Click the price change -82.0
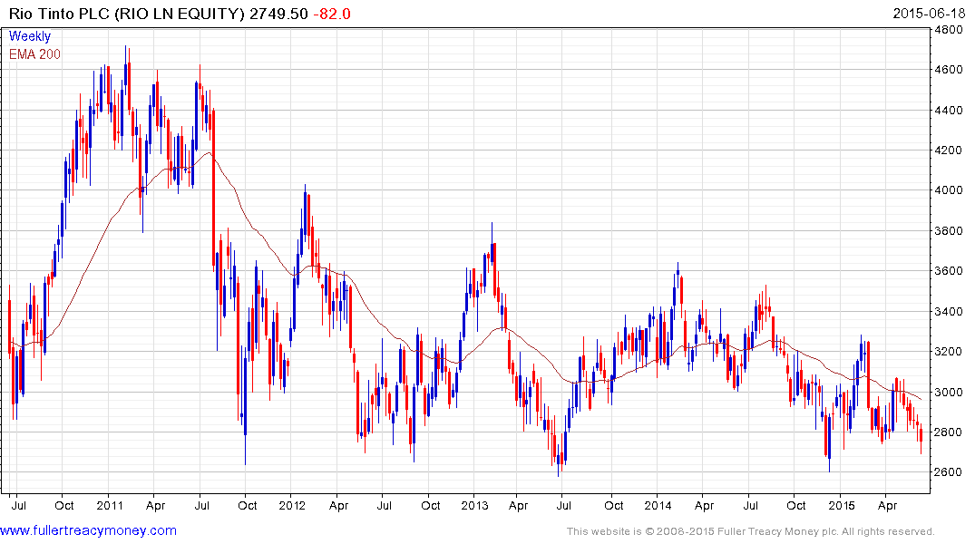This screenshot has width=975, height=544. coord(331,14)
